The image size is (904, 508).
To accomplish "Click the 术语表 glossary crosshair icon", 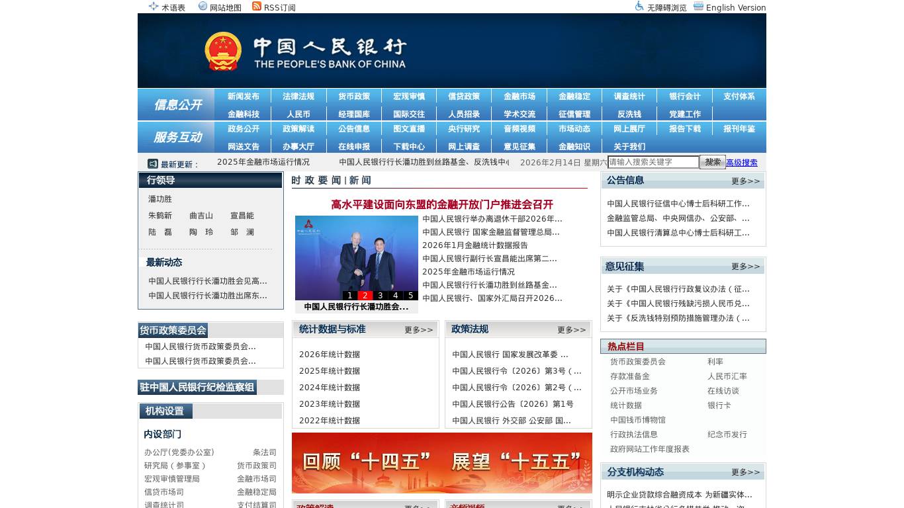I will (x=154, y=6).
